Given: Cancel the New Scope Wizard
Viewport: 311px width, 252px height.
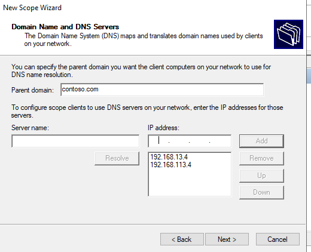Looking at the screenshot, I should click(x=278, y=239).
